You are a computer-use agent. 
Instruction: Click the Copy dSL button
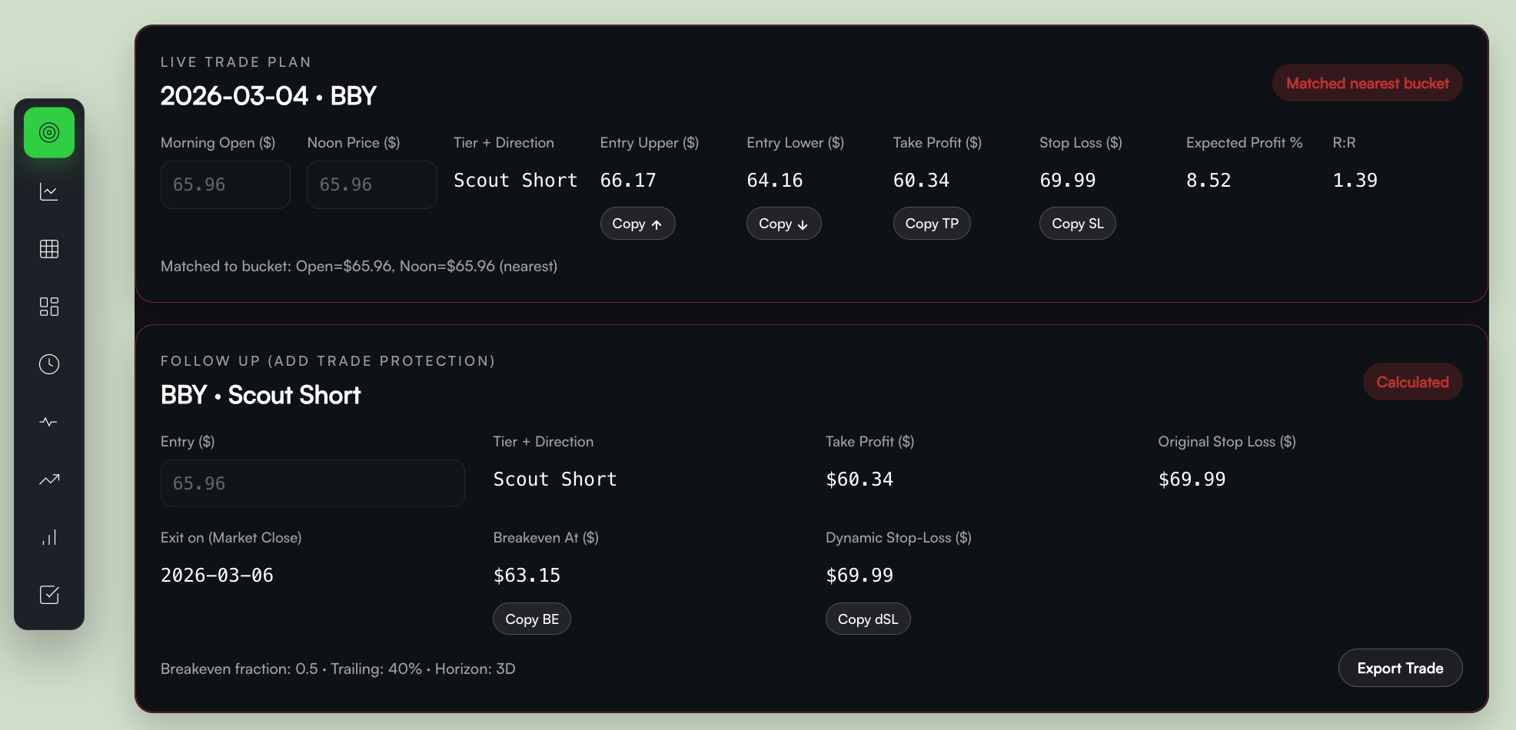[867, 619]
